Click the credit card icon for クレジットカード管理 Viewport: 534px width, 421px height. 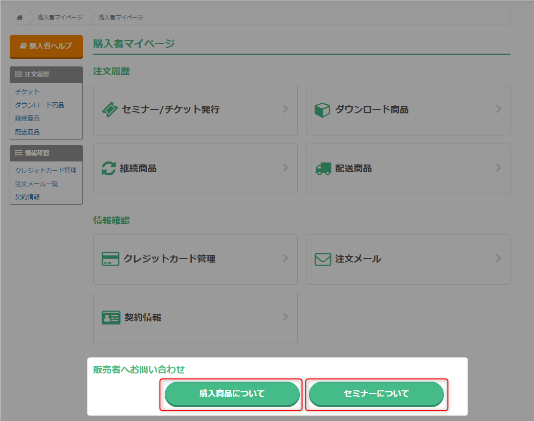pos(110,259)
